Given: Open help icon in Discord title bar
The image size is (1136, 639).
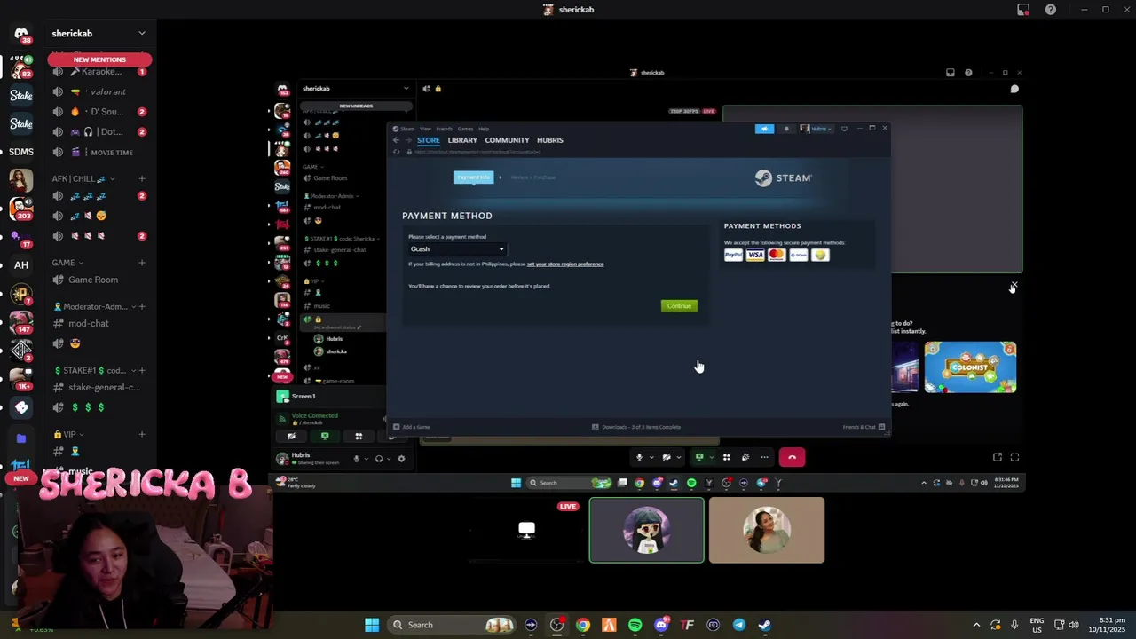Looking at the screenshot, I should tap(1051, 10).
